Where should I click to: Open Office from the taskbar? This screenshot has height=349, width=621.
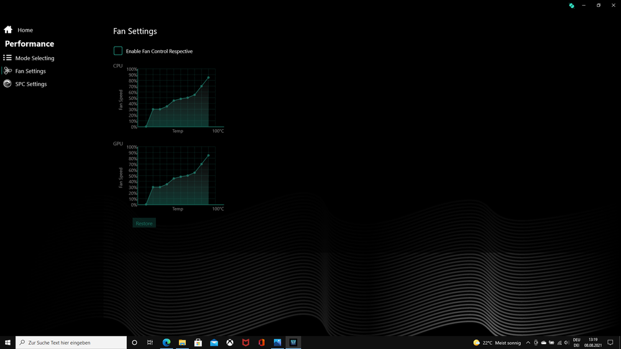click(261, 342)
